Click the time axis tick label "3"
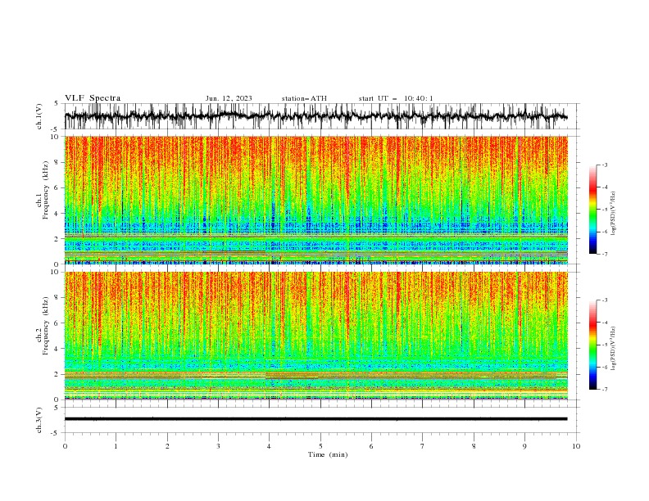The width and height of the screenshot is (649, 501). pos(218,446)
